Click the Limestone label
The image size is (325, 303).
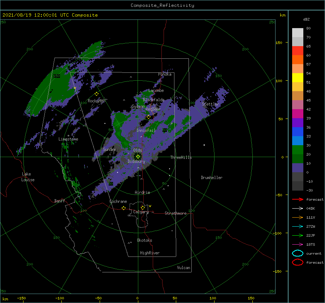(x=68, y=139)
